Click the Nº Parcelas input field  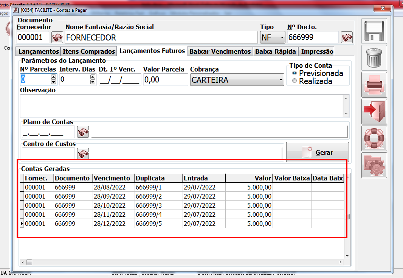tap(36, 79)
